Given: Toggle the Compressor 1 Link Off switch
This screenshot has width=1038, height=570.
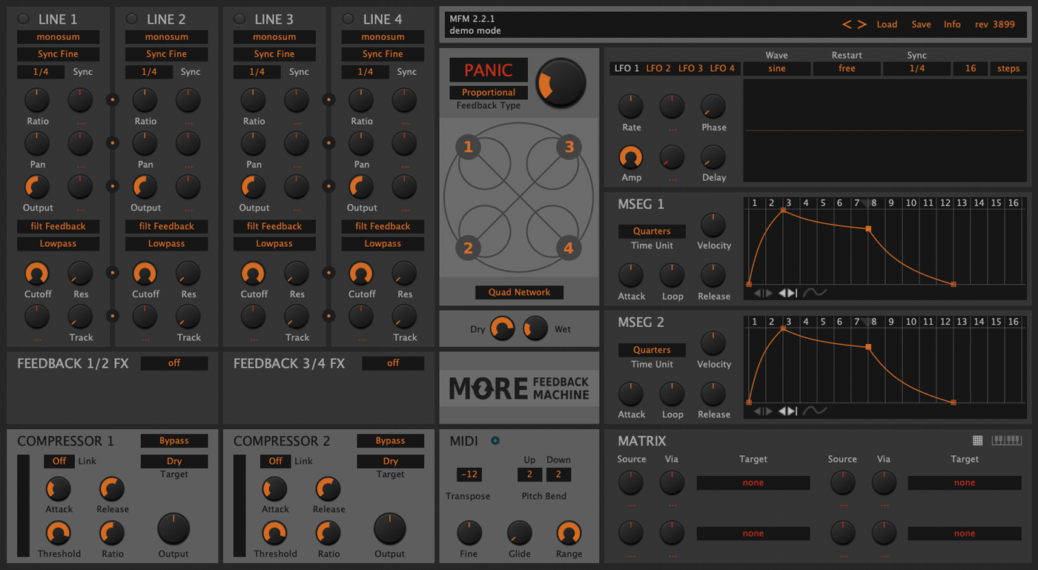Looking at the screenshot, I should coord(59,461).
